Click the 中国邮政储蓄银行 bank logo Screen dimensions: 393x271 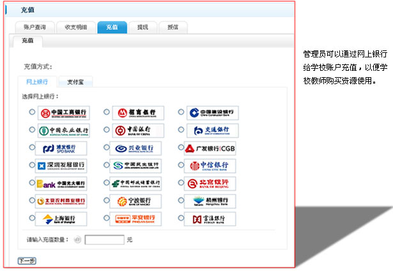click(135, 184)
